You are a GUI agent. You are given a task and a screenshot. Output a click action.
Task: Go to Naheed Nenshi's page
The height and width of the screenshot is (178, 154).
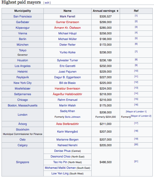[68, 145]
